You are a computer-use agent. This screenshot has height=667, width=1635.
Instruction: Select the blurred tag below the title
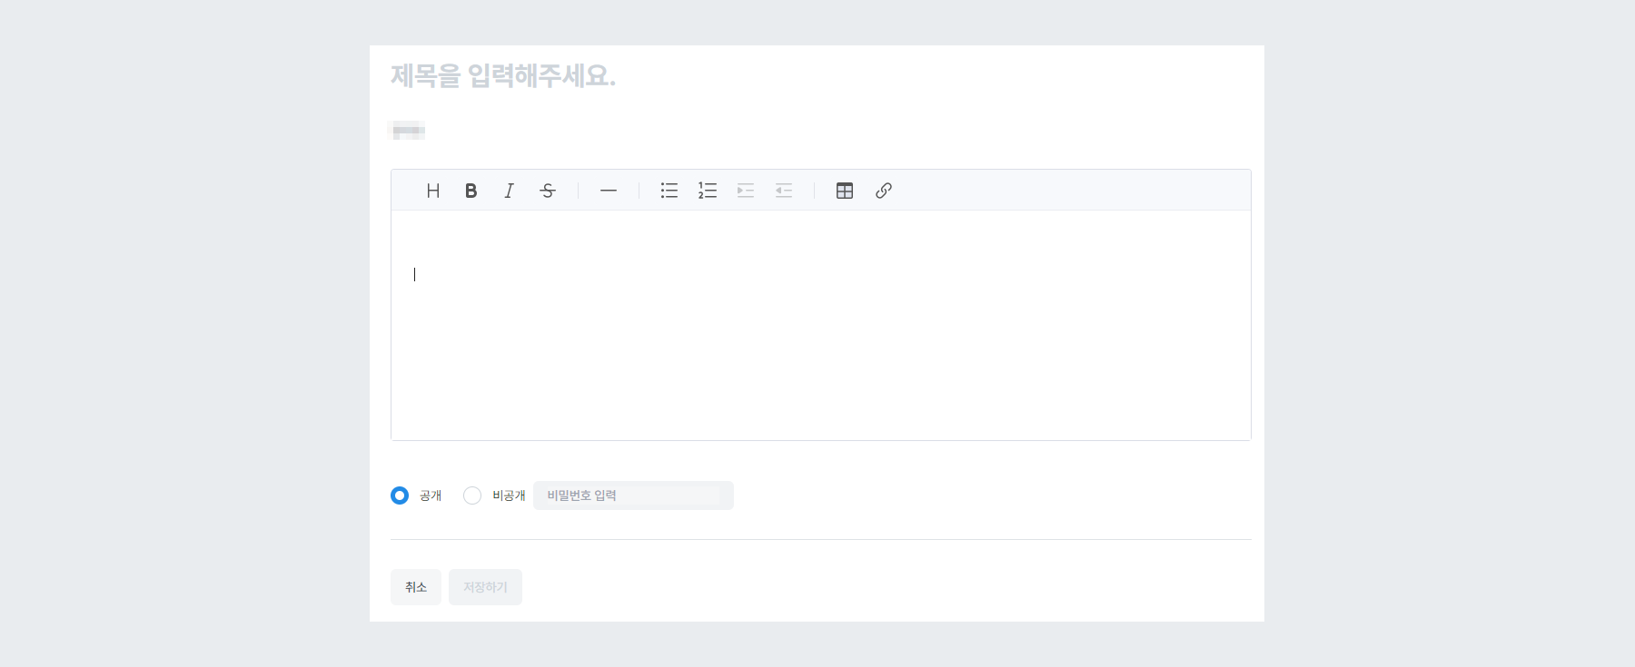click(x=406, y=130)
